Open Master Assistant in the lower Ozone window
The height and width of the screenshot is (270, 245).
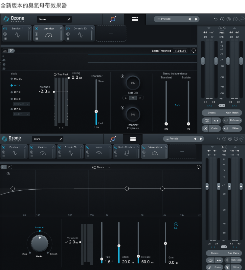[x=113, y=139]
